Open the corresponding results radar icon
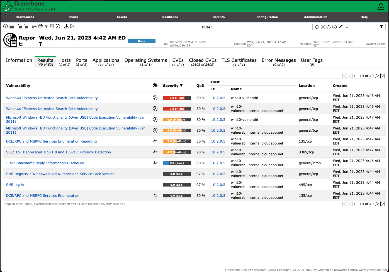 [40, 26]
